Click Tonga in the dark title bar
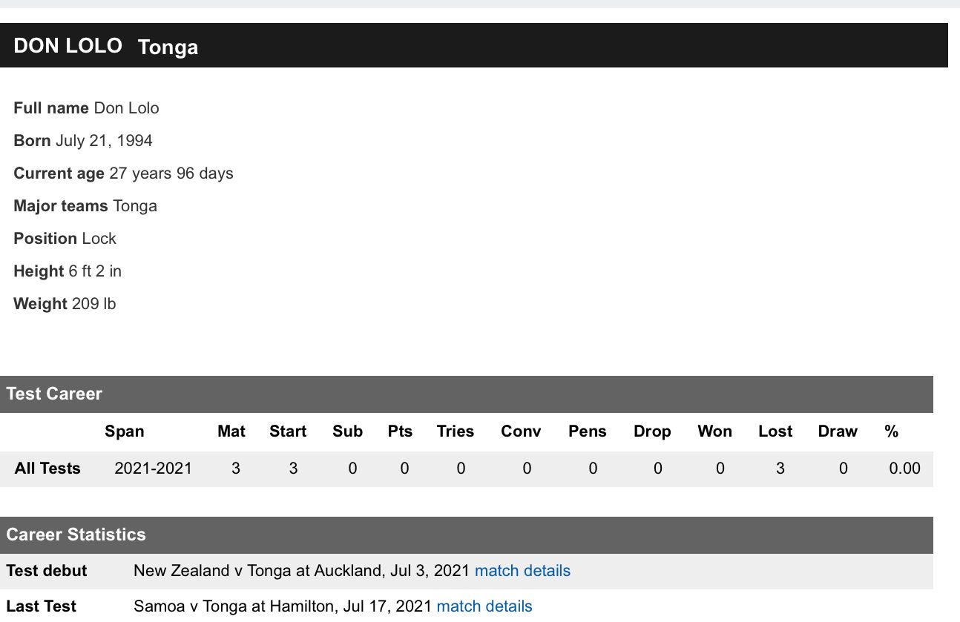 point(168,47)
